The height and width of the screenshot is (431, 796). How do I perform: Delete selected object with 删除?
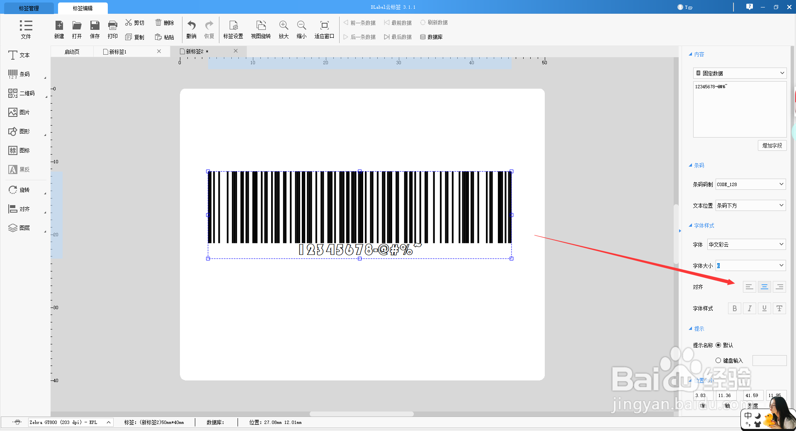tap(165, 23)
